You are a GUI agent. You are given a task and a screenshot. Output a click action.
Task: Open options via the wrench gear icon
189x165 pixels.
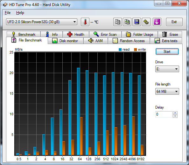point(146,22)
